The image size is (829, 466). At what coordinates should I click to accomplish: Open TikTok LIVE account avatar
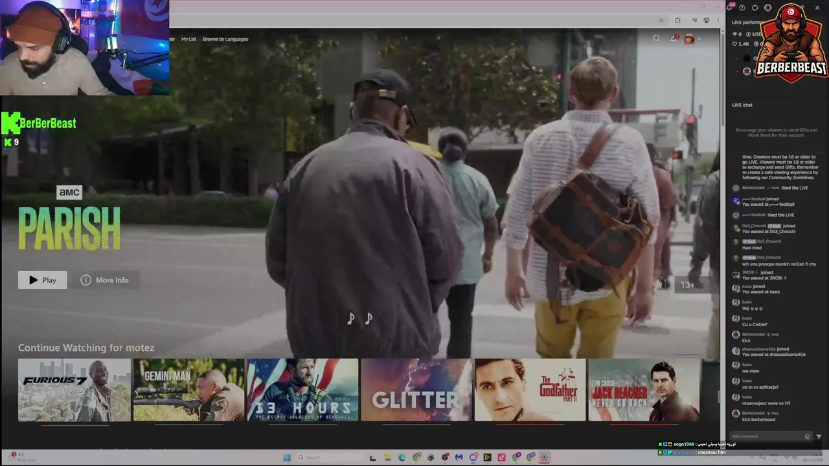pyautogui.click(x=767, y=8)
